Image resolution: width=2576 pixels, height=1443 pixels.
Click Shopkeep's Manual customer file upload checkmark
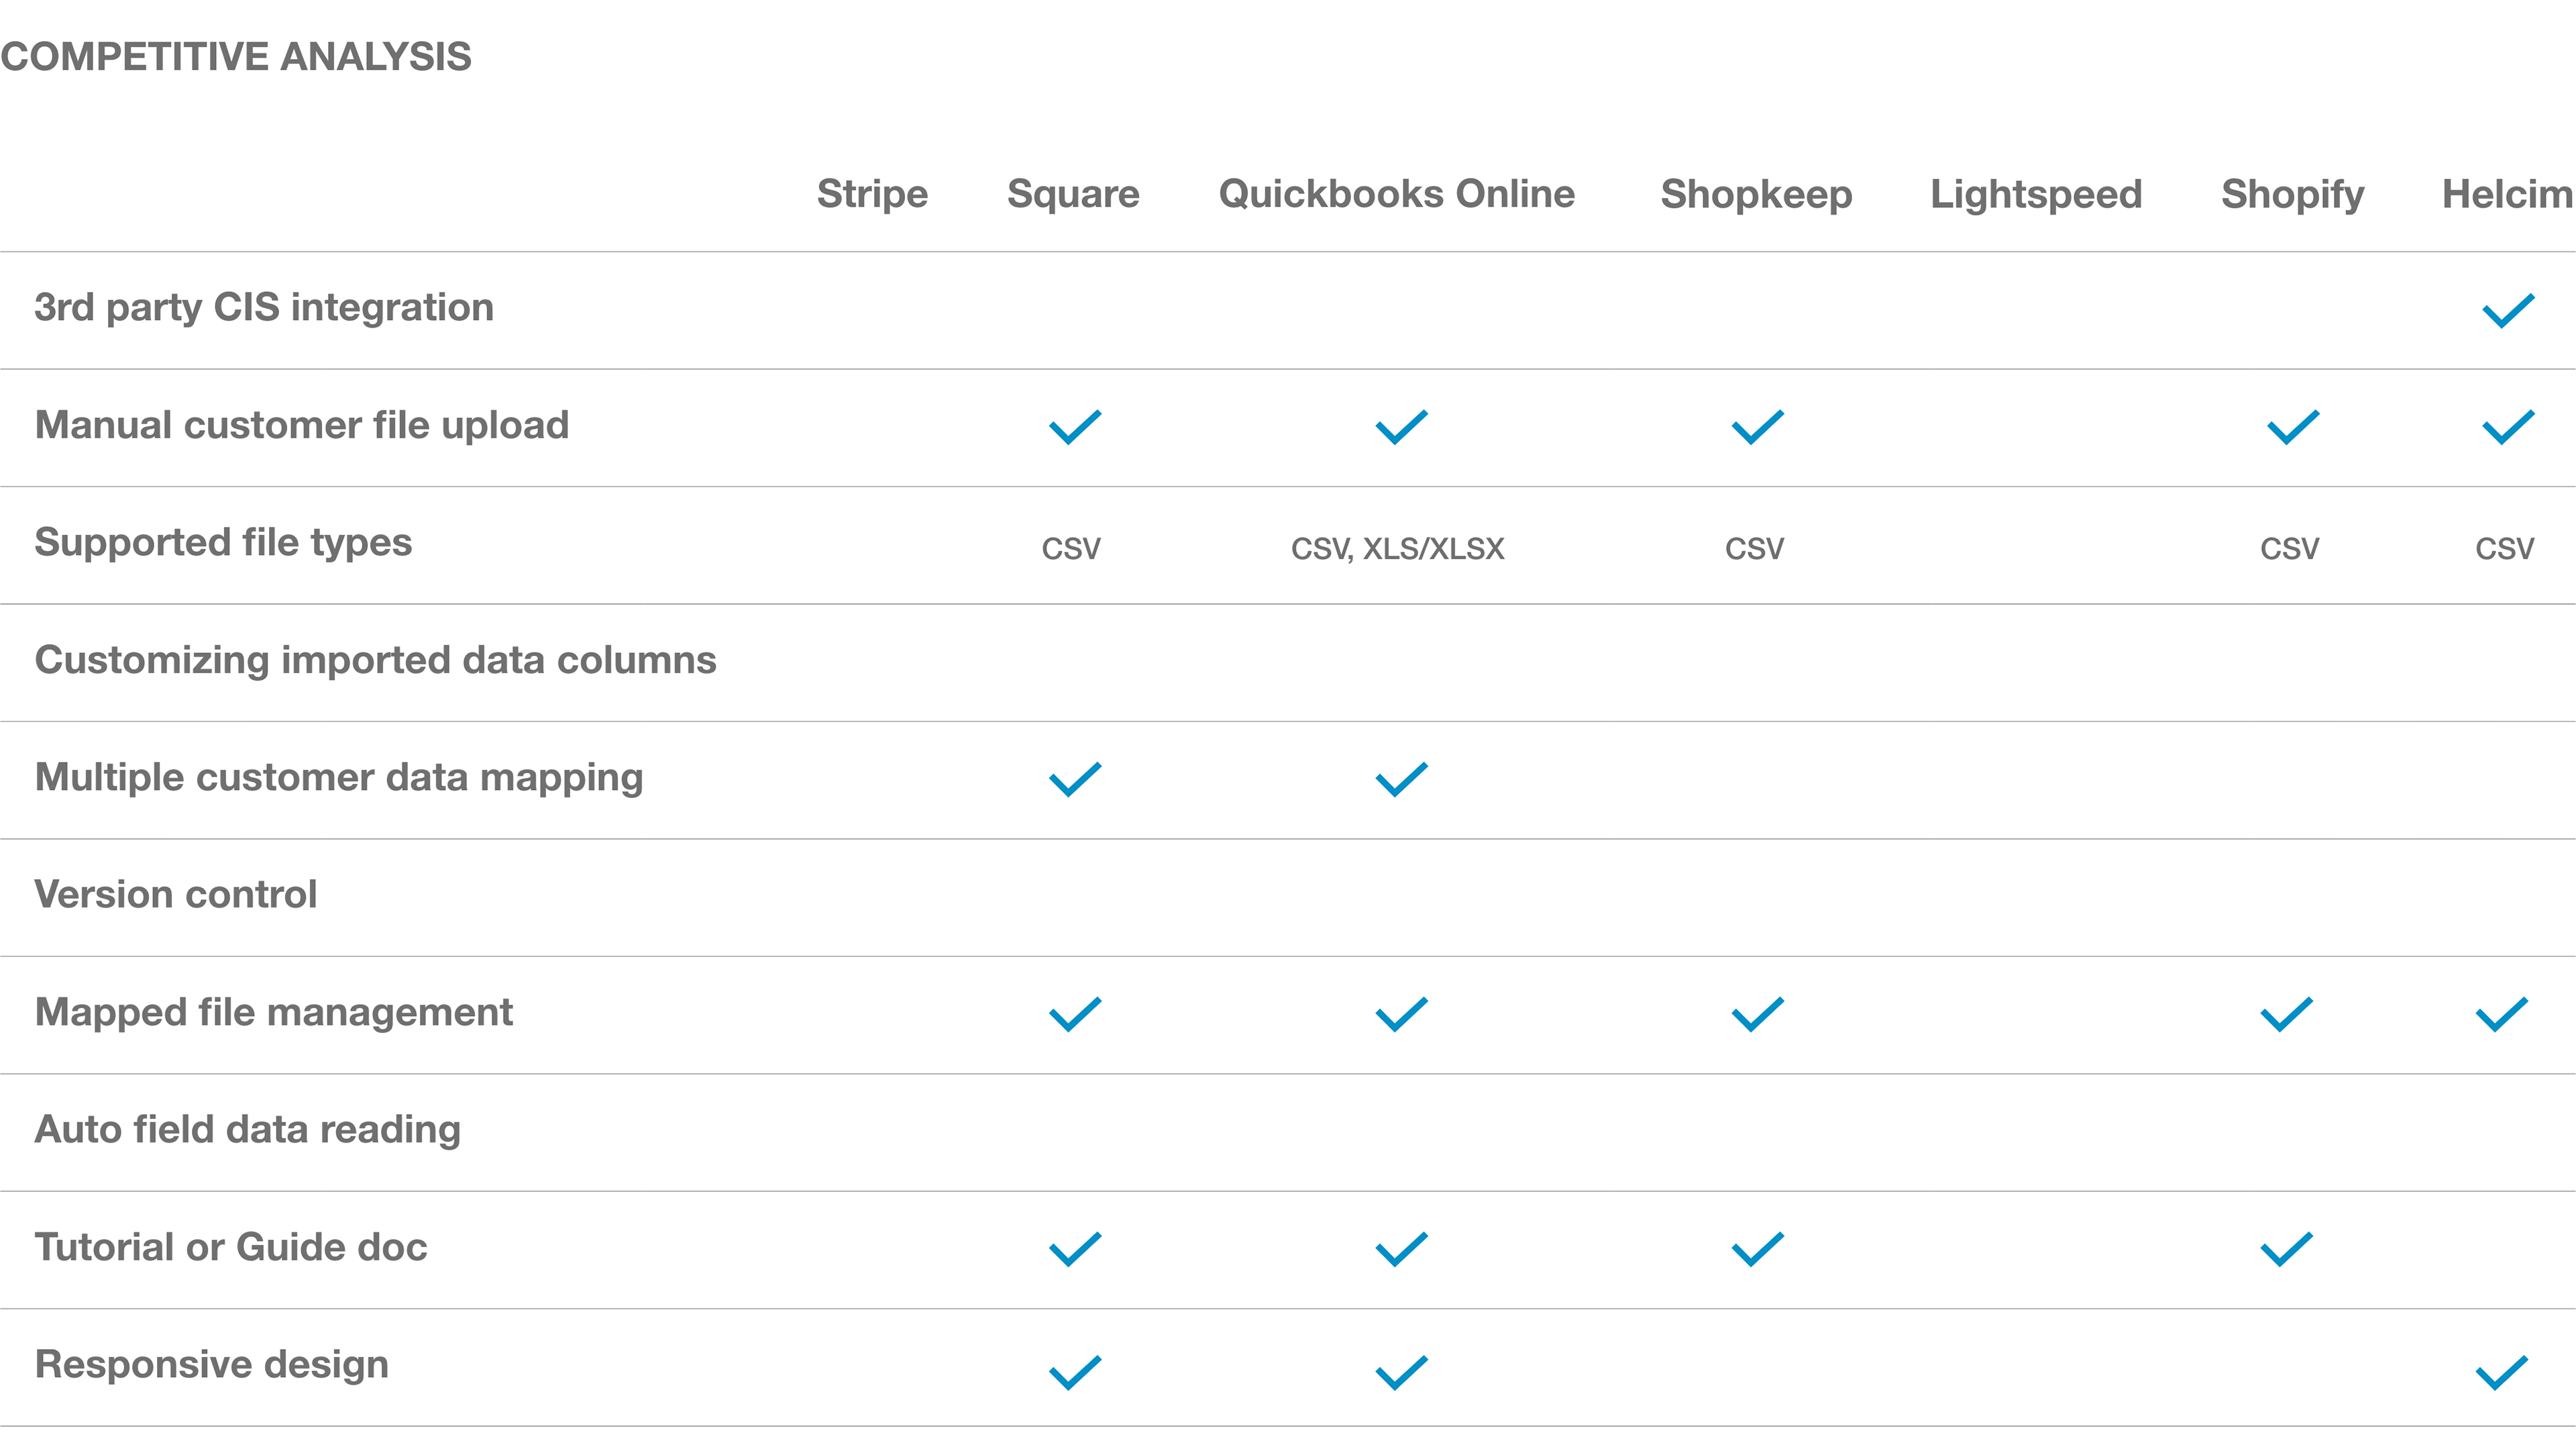click(1757, 428)
